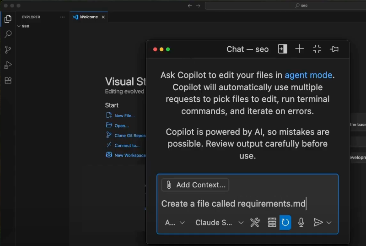Pin chat window always on top

pyautogui.click(x=334, y=49)
